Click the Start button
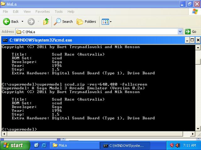The image size is (201, 150). click(x=15, y=145)
